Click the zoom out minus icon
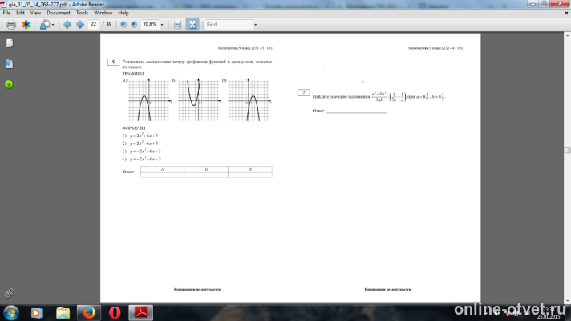This screenshot has height=321, width=571. click(x=123, y=24)
